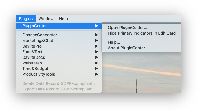Click the arrow beside Marketing&Chat
198x110 pixels.
pos(97,41)
